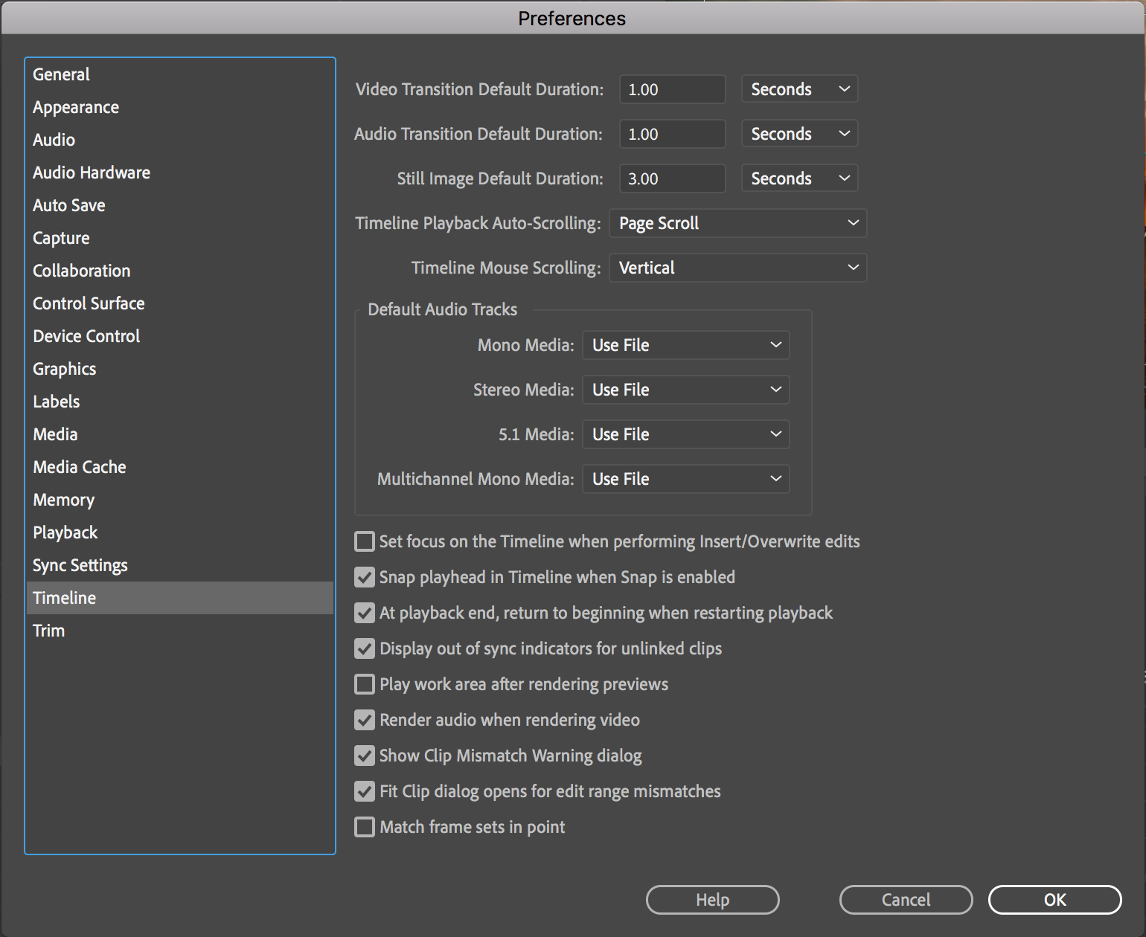1146x937 pixels.
Task: Enable Set focus on Timeline during Insert/Overwrite edits
Action: (x=364, y=541)
